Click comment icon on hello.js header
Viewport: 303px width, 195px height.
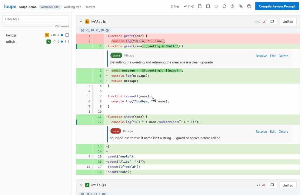272,21
